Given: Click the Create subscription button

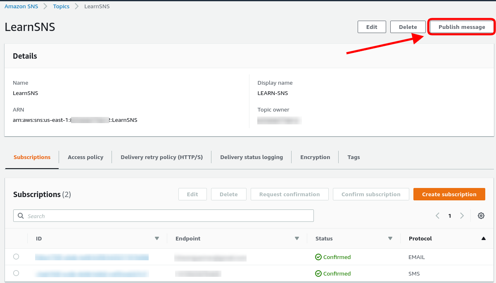Looking at the screenshot, I should click(449, 194).
